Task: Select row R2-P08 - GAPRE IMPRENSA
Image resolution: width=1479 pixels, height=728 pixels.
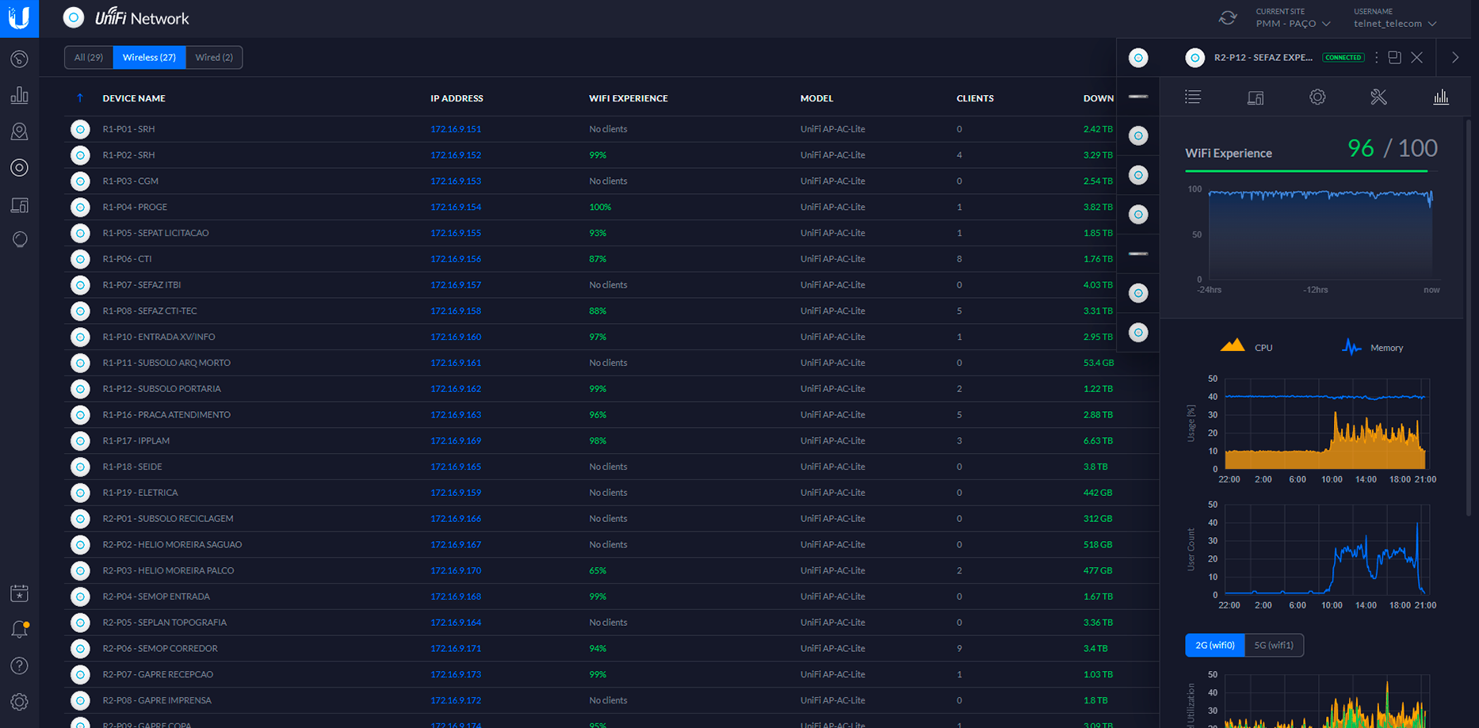Action: click(x=611, y=700)
